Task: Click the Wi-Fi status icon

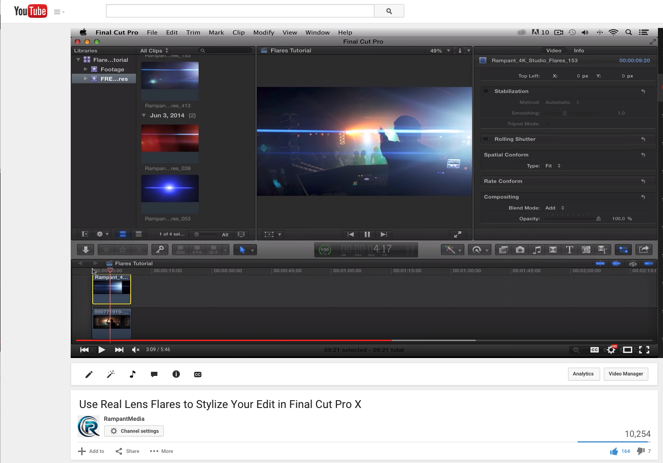Action: 613,33
